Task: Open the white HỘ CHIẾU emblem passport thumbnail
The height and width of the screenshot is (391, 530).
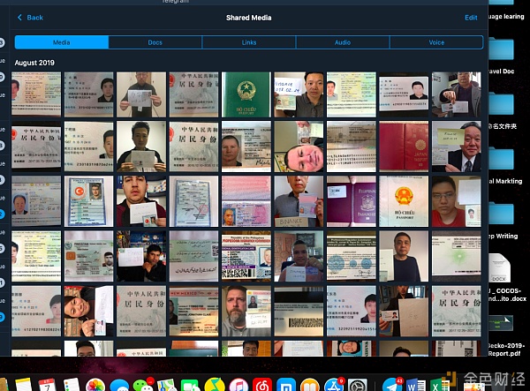Action: click(x=404, y=201)
